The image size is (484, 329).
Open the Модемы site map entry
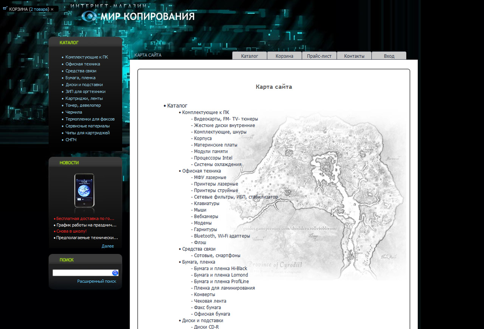(x=203, y=223)
